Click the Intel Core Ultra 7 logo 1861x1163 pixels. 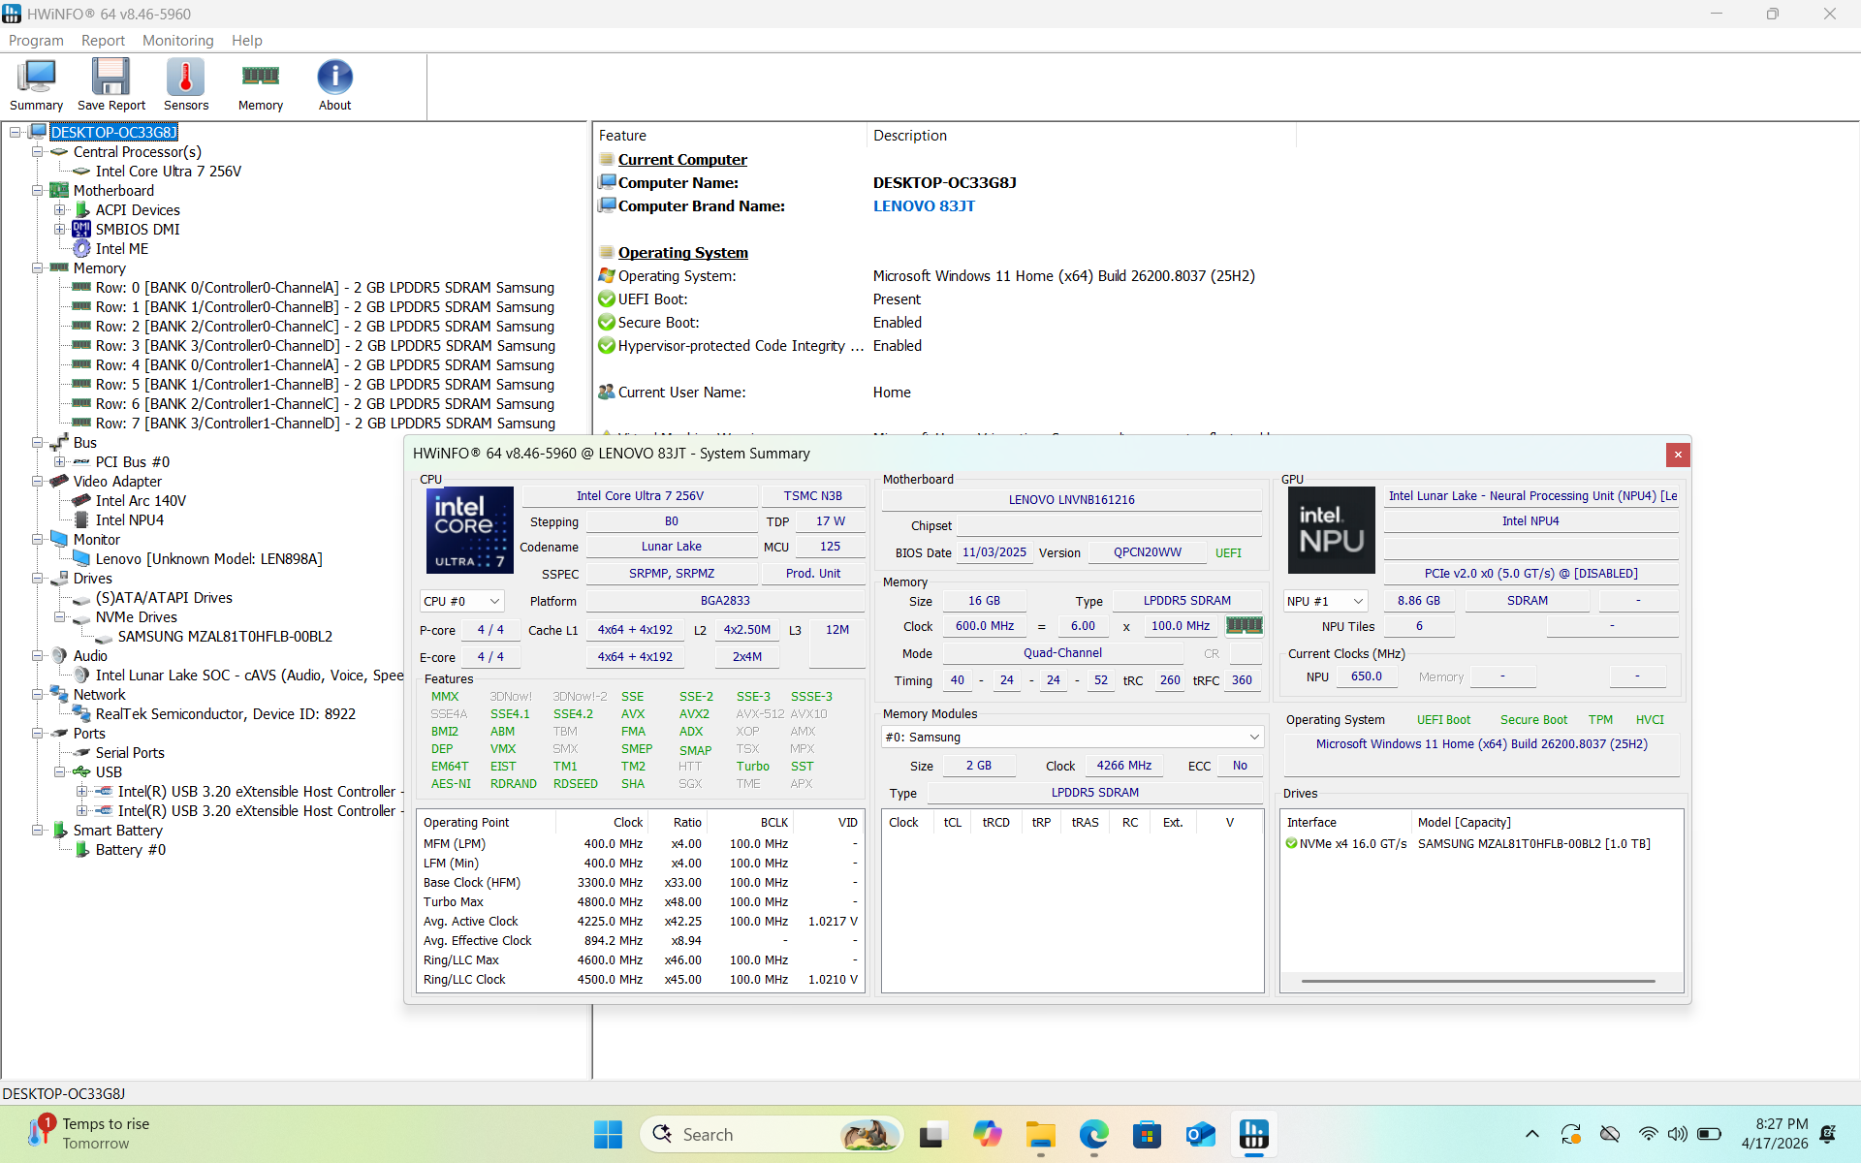point(470,530)
